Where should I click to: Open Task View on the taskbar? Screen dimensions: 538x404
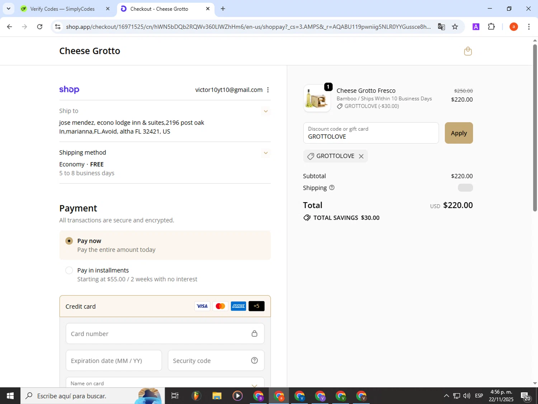coord(175,396)
